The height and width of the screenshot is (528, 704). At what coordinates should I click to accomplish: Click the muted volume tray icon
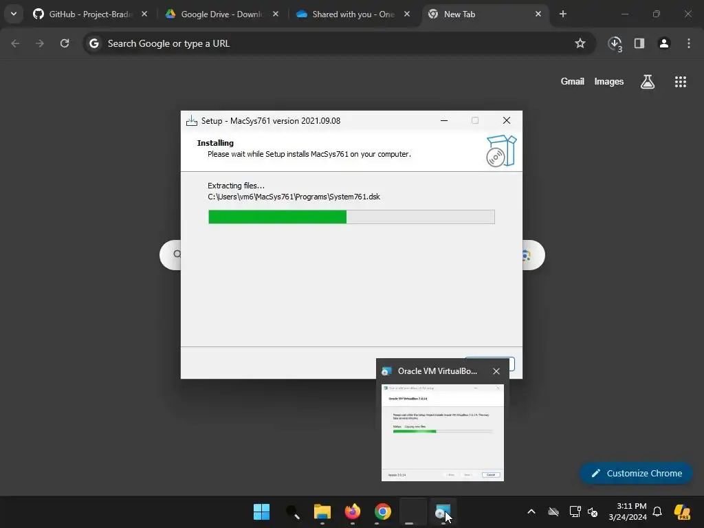(x=593, y=511)
